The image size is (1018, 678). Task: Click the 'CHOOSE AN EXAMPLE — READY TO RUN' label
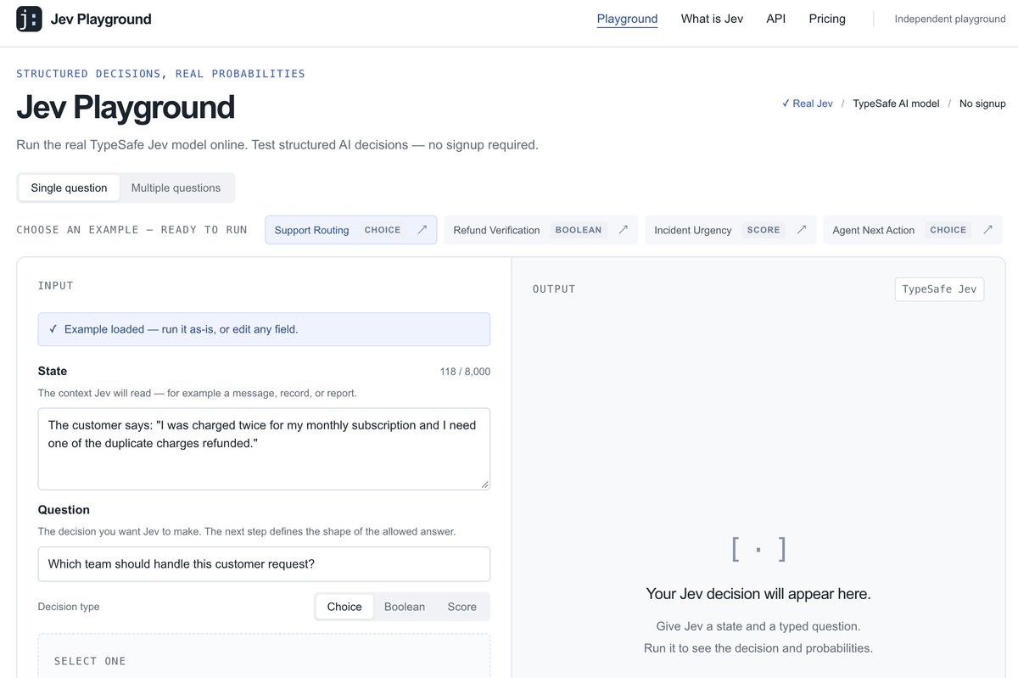pos(131,230)
